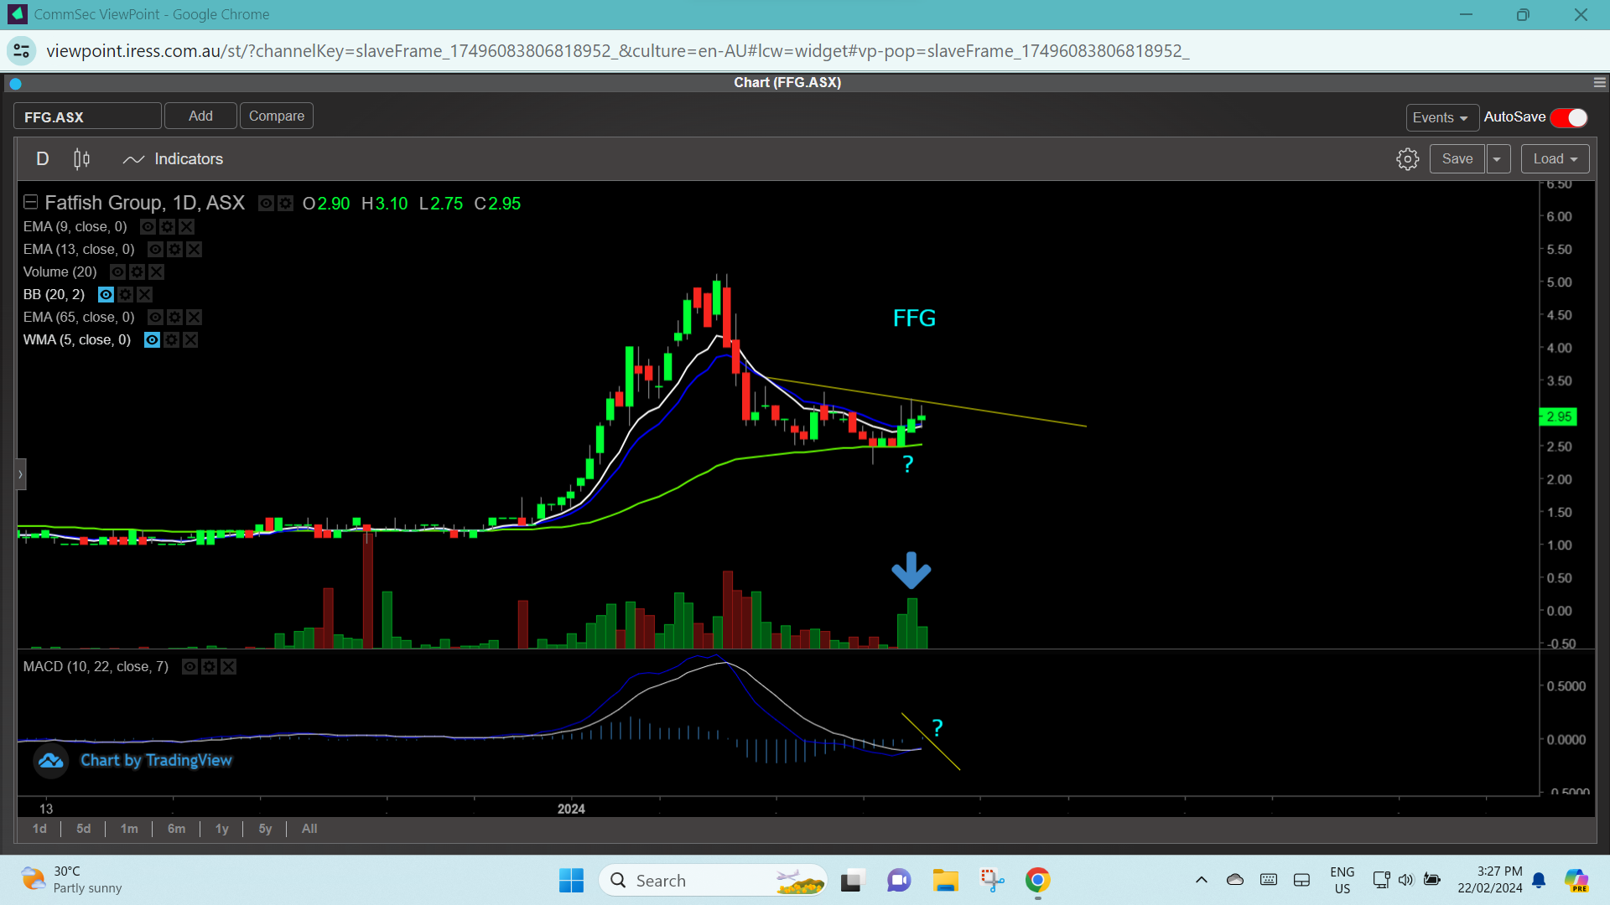Select the 6m time range
Screen dimensions: 1610x905
click(176, 829)
